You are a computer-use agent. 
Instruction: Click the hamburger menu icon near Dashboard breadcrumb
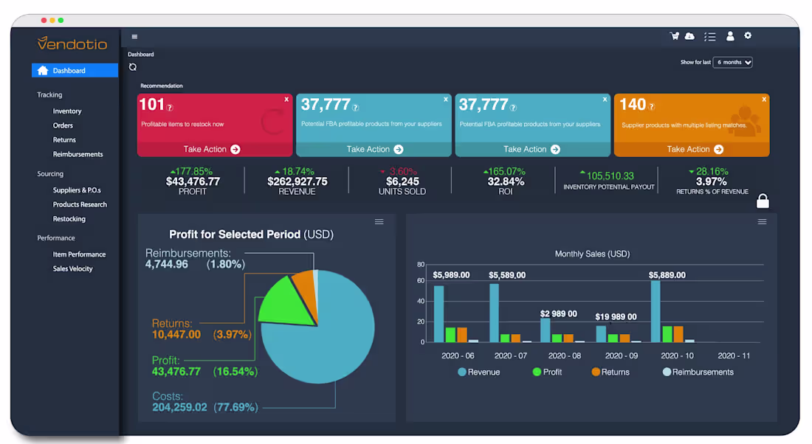pos(134,36)
